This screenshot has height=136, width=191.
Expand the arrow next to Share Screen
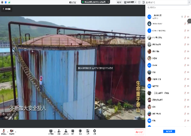[x=55, y=131]
